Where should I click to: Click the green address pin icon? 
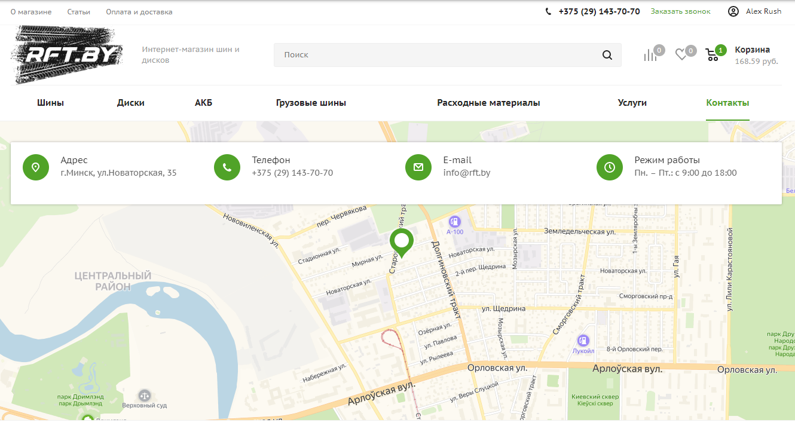pyautogui.click(x=36, y=167)
